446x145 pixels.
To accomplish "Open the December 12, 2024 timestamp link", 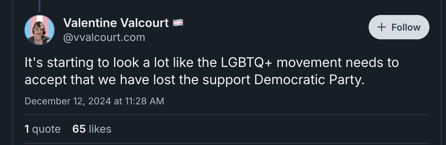I will pos(94,101).
